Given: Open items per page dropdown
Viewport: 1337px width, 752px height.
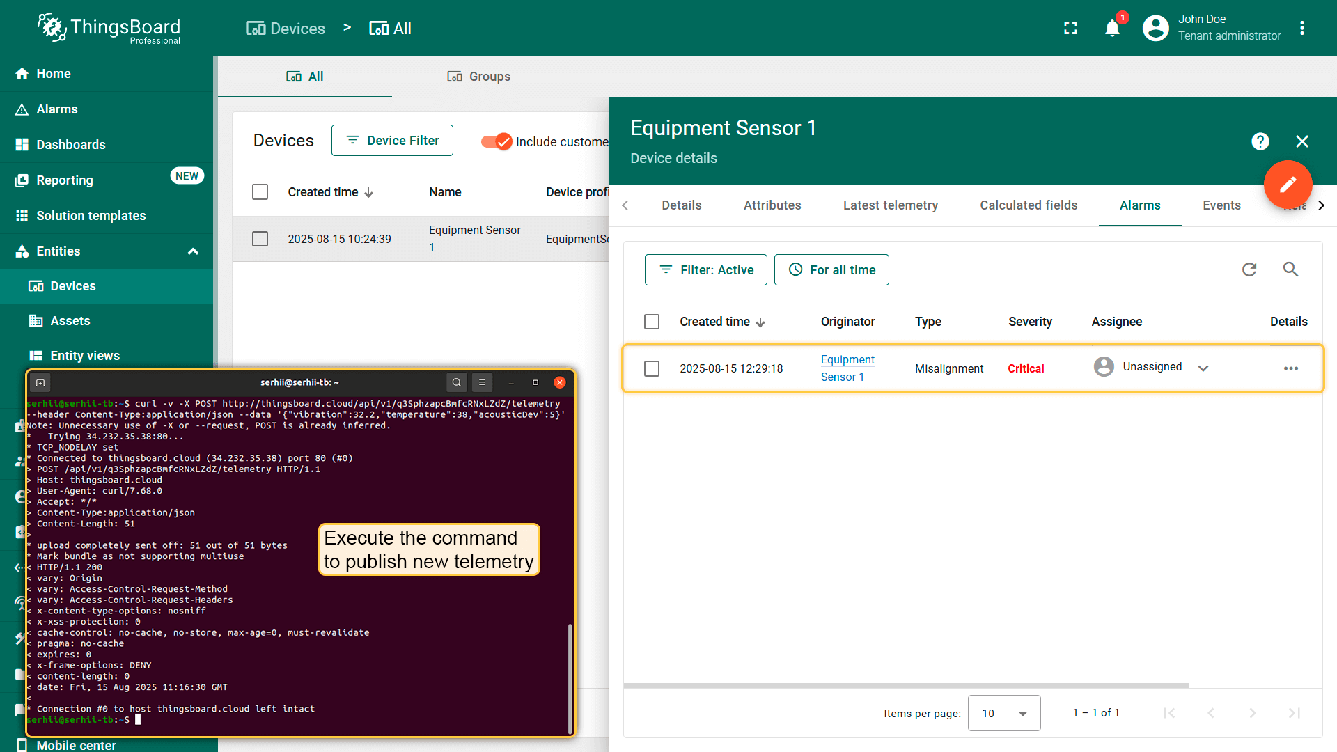Looking at the screenshot, I should [1003, 713].
